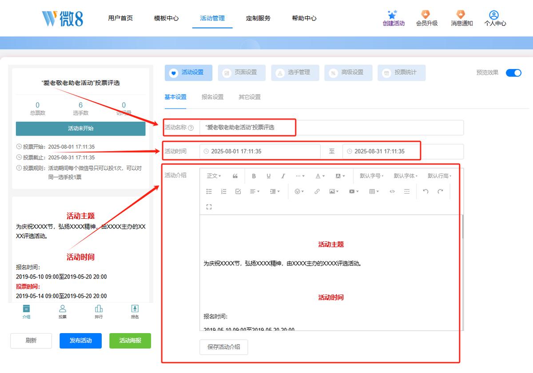Expand the text alignment dropdown
This screenshot has height=373, width=533.
coord(254,191)
